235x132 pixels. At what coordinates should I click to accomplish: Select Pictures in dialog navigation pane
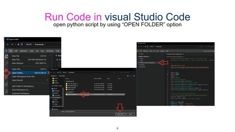tap(56, 102)
